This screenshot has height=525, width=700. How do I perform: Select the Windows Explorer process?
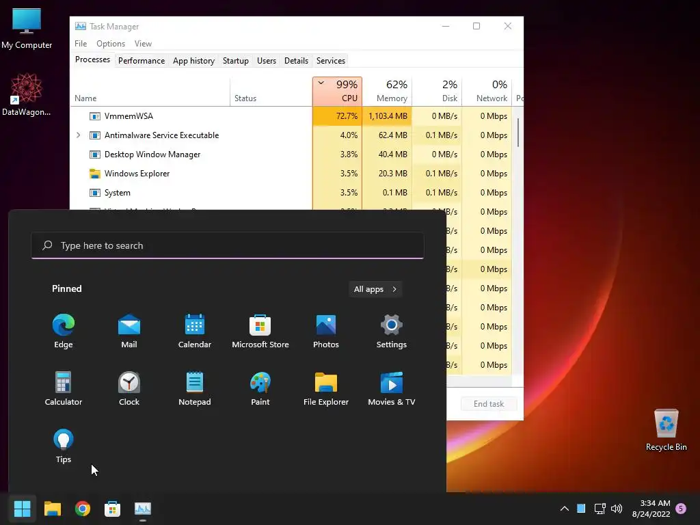point(291,174)
